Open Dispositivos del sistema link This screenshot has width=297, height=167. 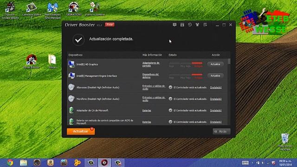150,76
